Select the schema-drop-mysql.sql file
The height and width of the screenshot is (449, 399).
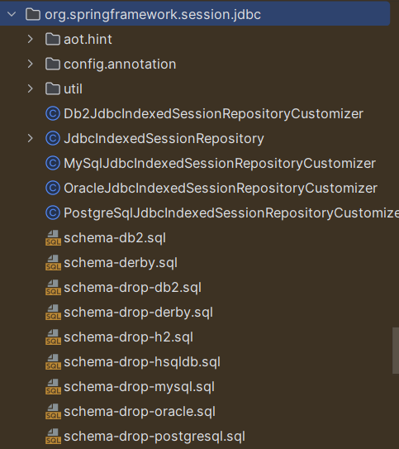[139, 387]
